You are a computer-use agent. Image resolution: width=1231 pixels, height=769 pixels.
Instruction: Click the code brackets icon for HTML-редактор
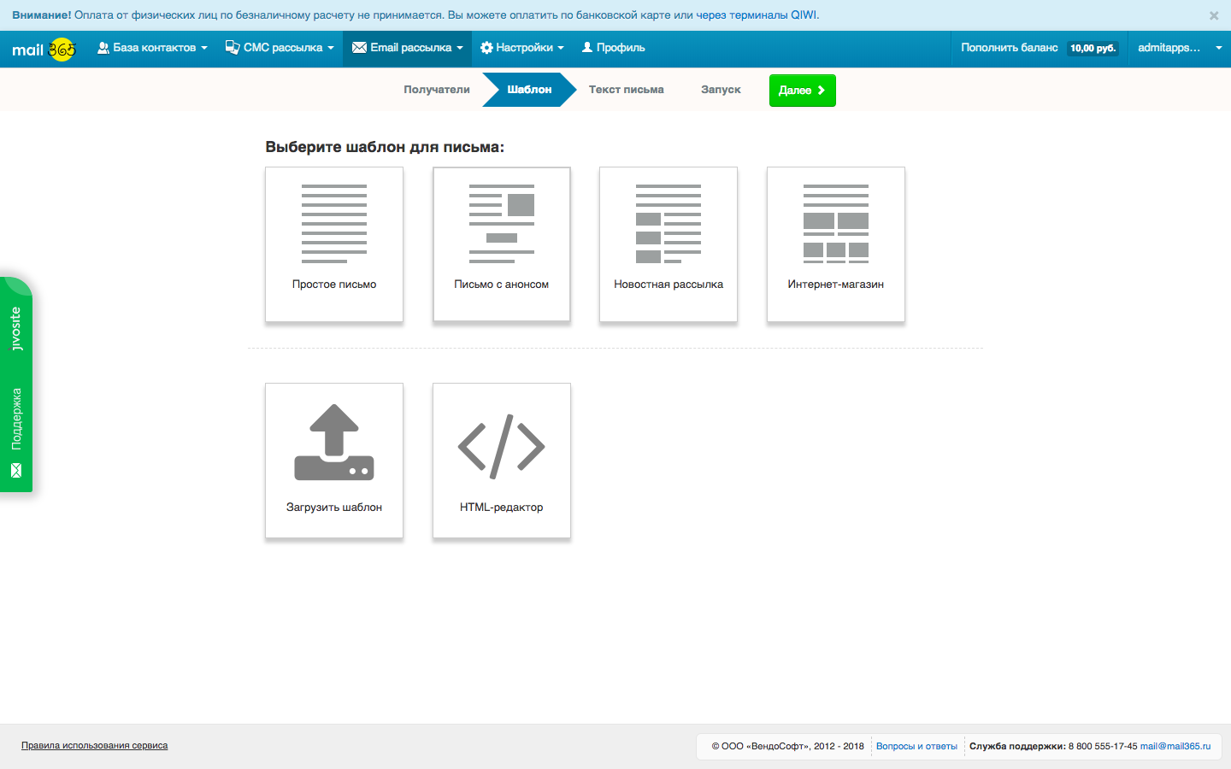point(502,445)
